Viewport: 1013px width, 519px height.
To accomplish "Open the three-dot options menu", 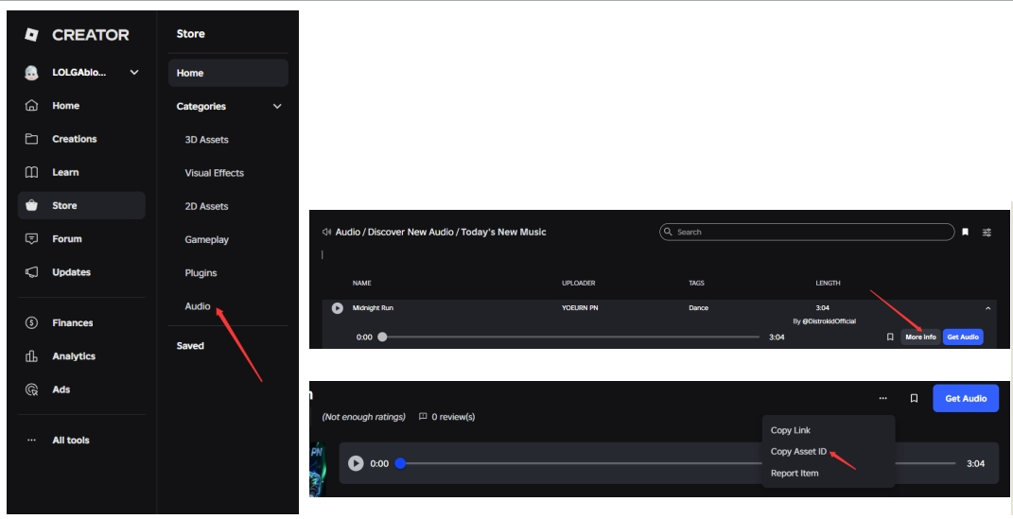I will click(882, 398).
